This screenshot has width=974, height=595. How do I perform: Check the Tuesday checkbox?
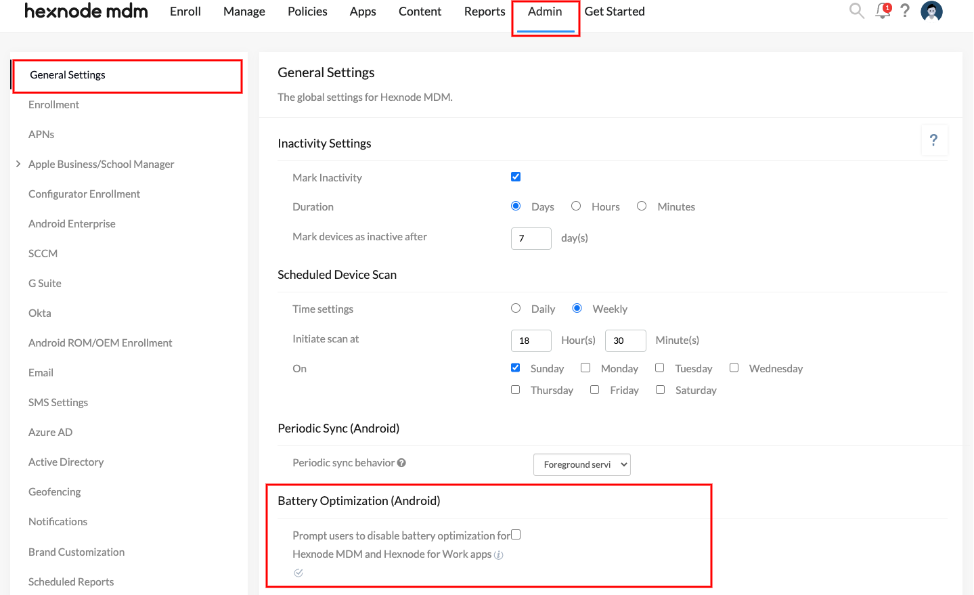660,368
